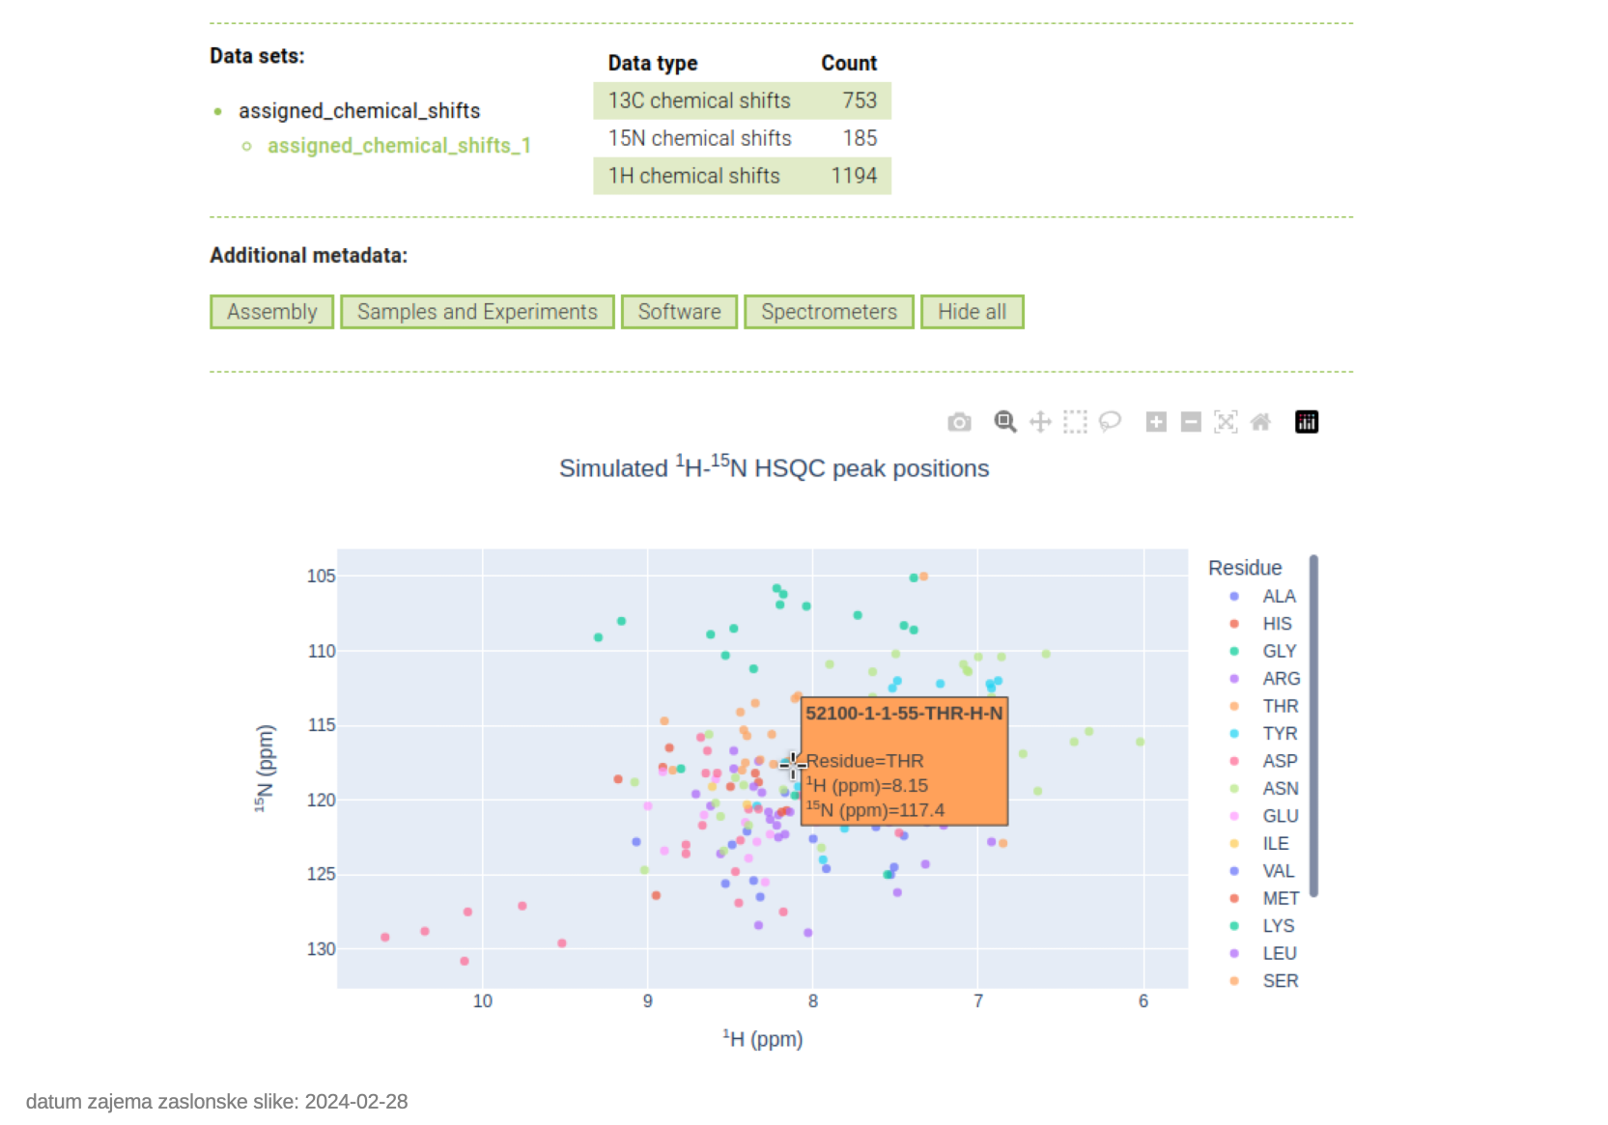Open the Plotly logo link icon
Screen dimensions: 1608x1125
[x=1307, y=422]
